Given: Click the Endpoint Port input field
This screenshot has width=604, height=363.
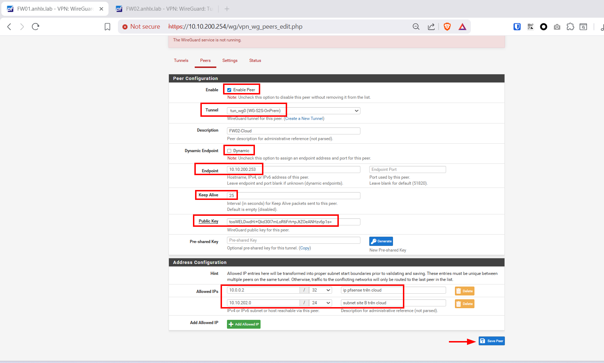Looking at the screenshot, I should (x=407, y=169).
